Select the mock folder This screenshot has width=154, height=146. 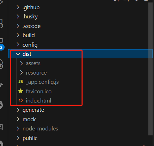click(x=29, y=119)
